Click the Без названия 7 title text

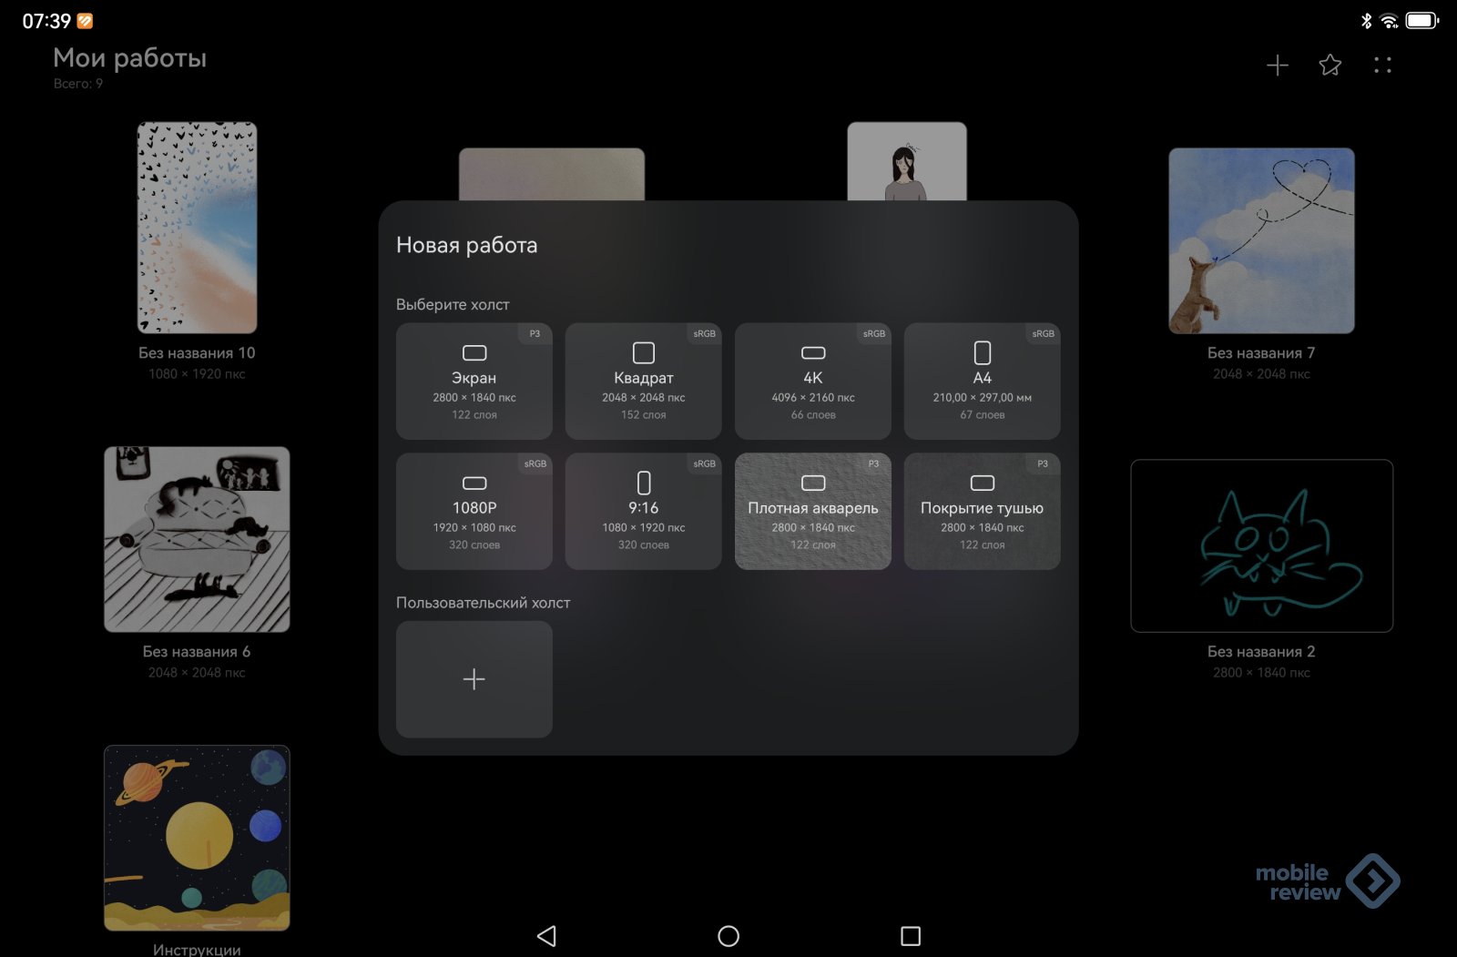pyautogui.click(x=1261, y=352)
